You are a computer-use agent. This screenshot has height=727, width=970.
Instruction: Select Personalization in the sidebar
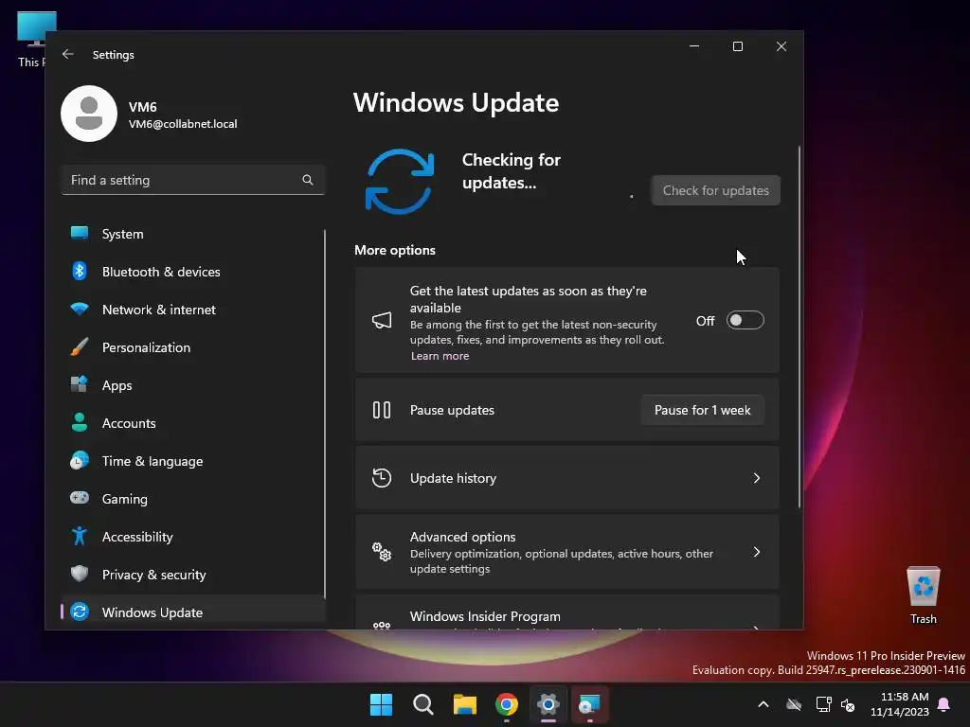[192, 347]
